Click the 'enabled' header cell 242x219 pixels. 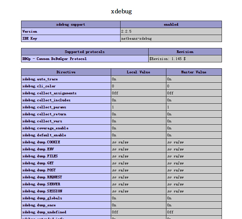coord(171,24)
